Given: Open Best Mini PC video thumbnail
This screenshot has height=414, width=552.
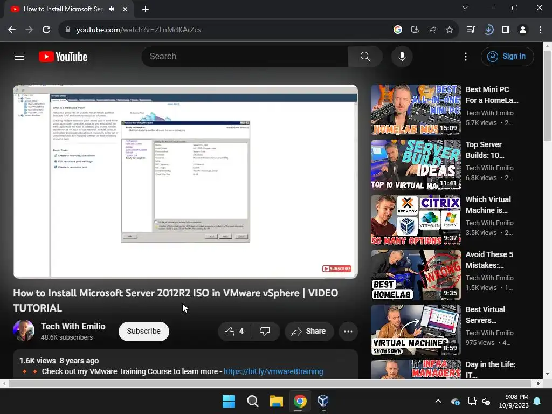Looking at the screenshot, I should 416,110.
